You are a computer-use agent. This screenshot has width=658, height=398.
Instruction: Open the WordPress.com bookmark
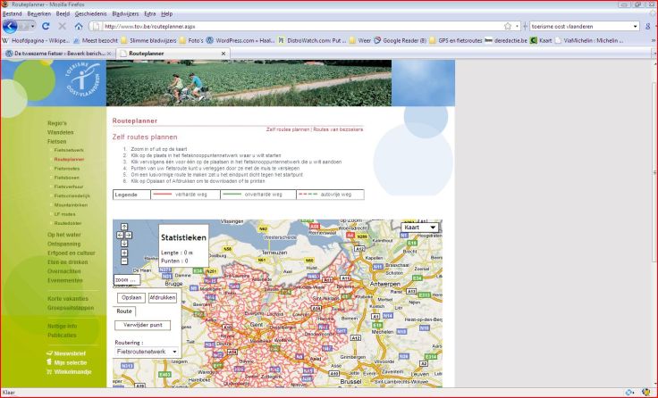[240, 41]
